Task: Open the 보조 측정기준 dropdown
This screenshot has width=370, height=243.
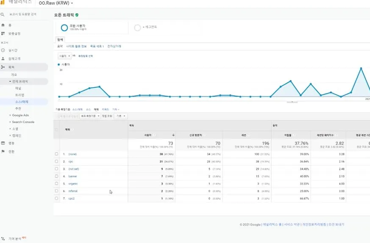Action: (90, 116)
